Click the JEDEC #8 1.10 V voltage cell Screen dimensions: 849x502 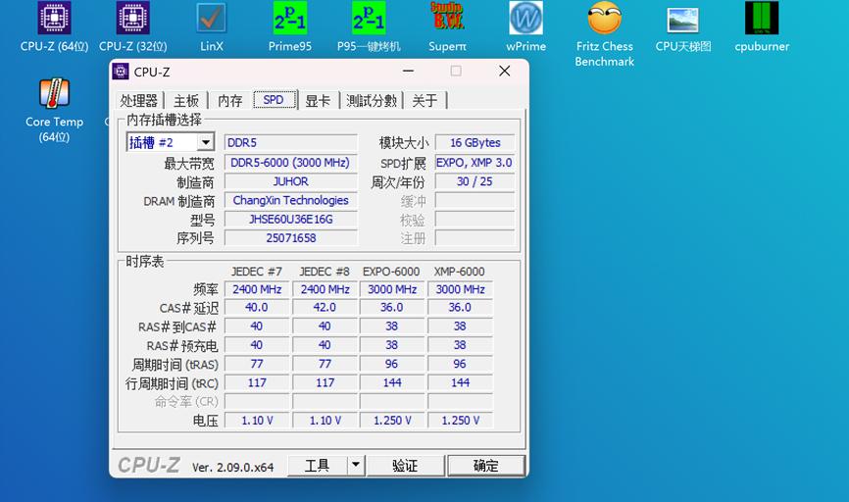(x=325, y=421)
